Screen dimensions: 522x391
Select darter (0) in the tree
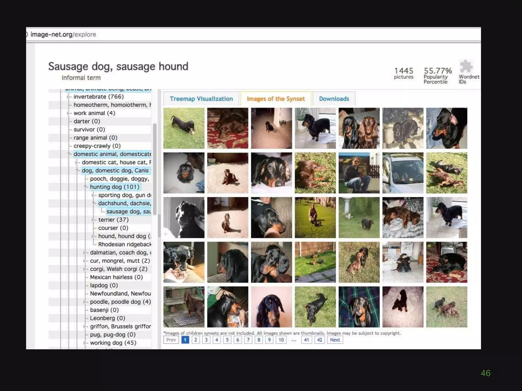pyautogui.click(x=87, y=121)
